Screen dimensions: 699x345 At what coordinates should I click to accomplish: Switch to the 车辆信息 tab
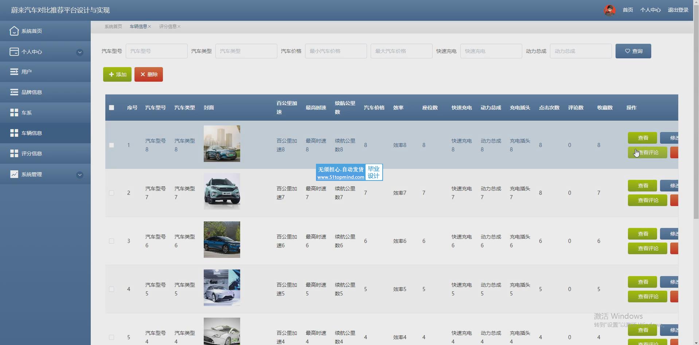(138, 27)
